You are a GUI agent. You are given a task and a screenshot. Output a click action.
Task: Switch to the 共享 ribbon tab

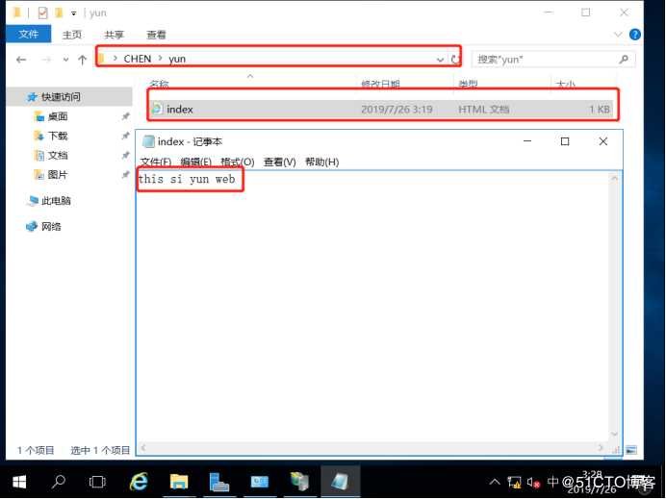pyautogui.click(x=114, y=35)
